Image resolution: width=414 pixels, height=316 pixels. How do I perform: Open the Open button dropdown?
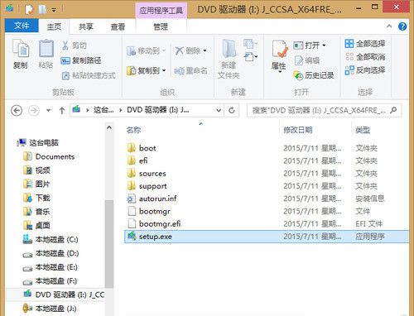[324, 45]
